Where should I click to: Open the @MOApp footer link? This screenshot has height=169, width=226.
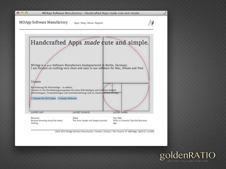pyautogui.click(x=133, y=131)
